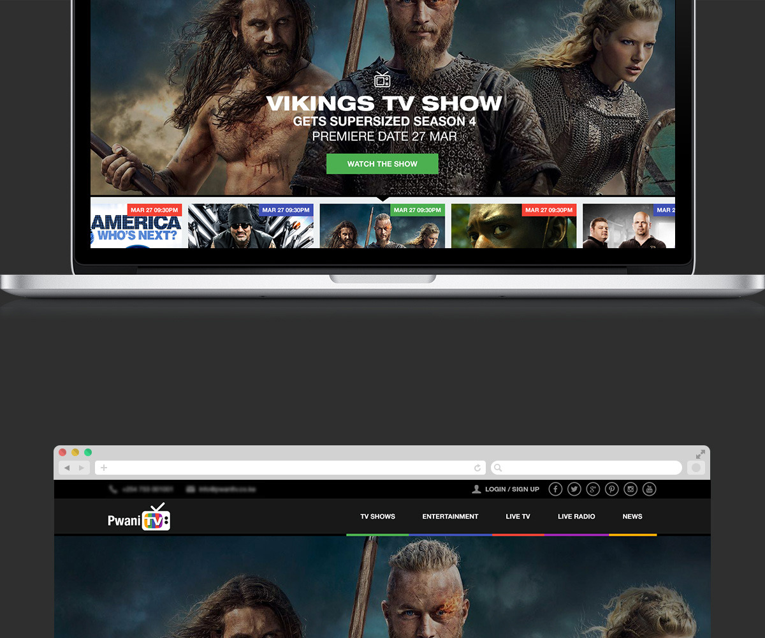
Task: Open the Google Plus social icon
Action: (x=593, y=489)
